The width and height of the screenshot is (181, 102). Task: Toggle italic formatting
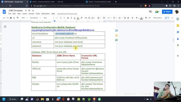pyautogui.click(x=71, y=18)
